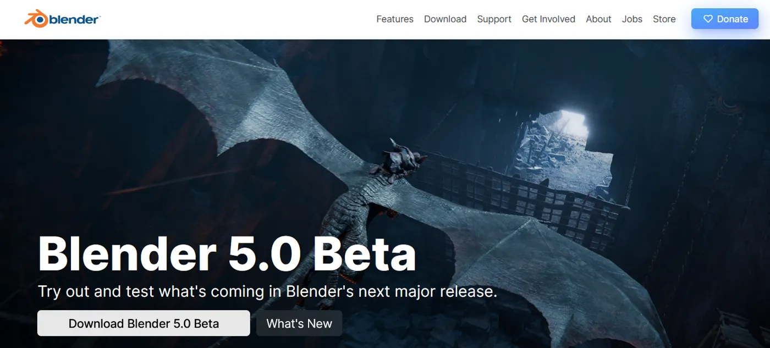Click the subtitle about next major release
The image size is (770, 348).
click(x=267, y=291)
